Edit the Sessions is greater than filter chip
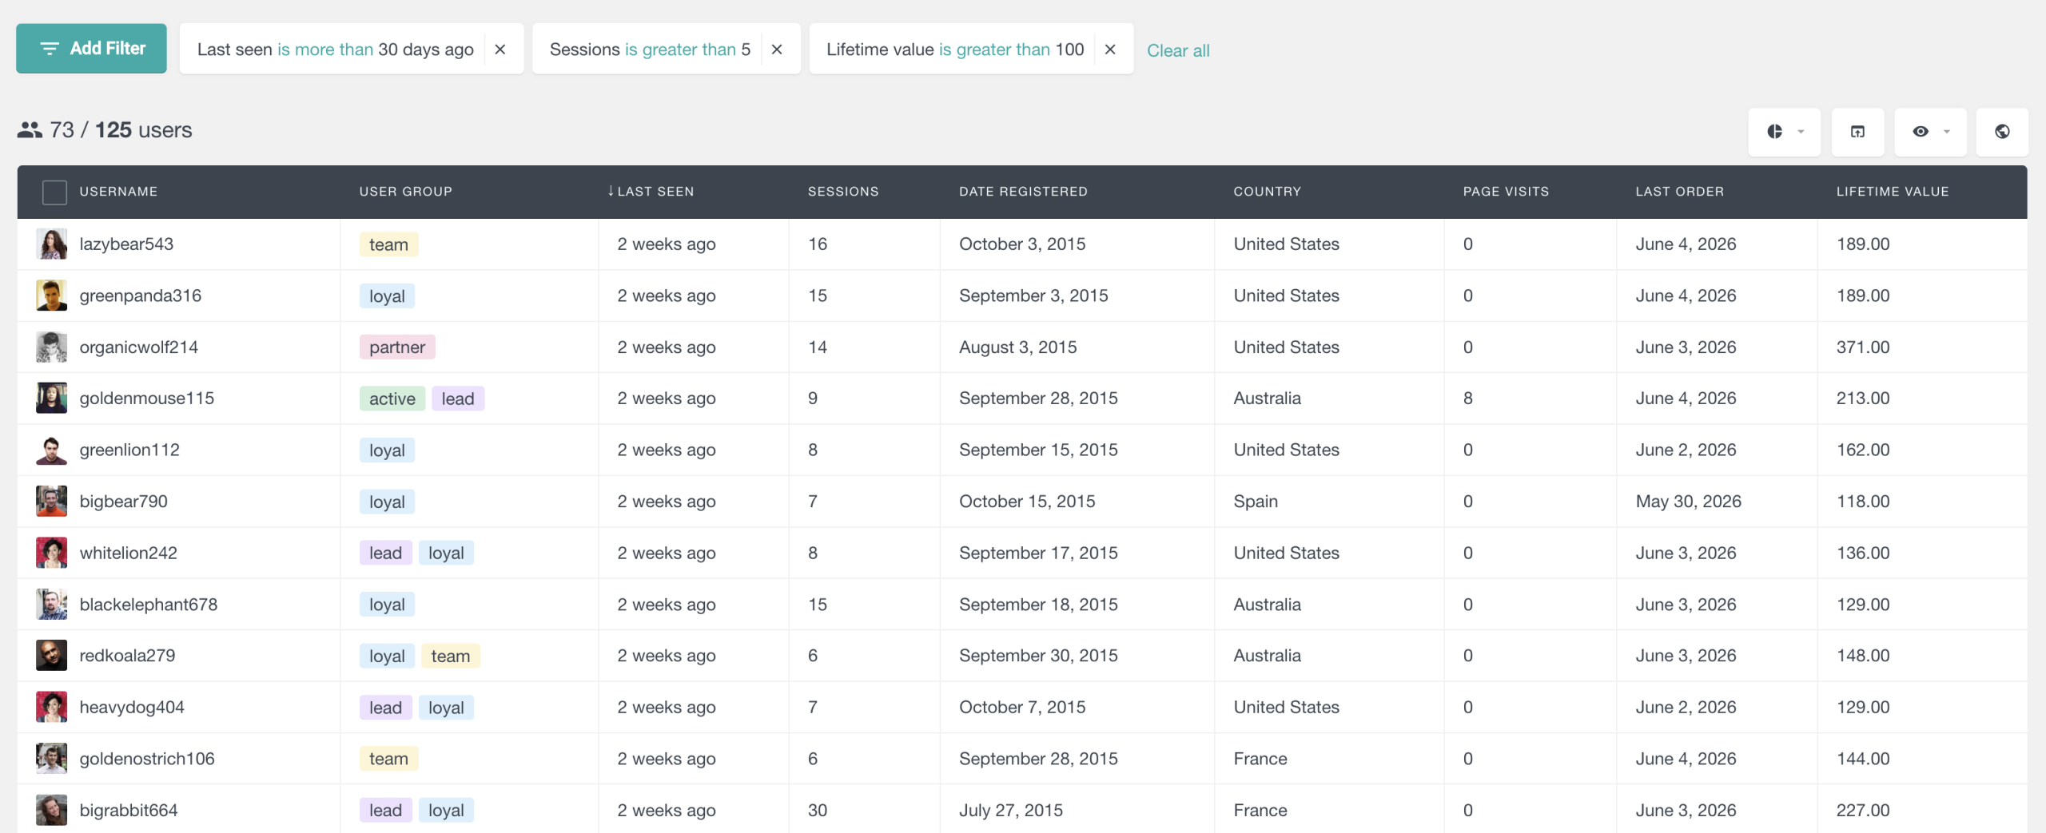Screen dimensions: 2046x833 [x=650, y=50]
